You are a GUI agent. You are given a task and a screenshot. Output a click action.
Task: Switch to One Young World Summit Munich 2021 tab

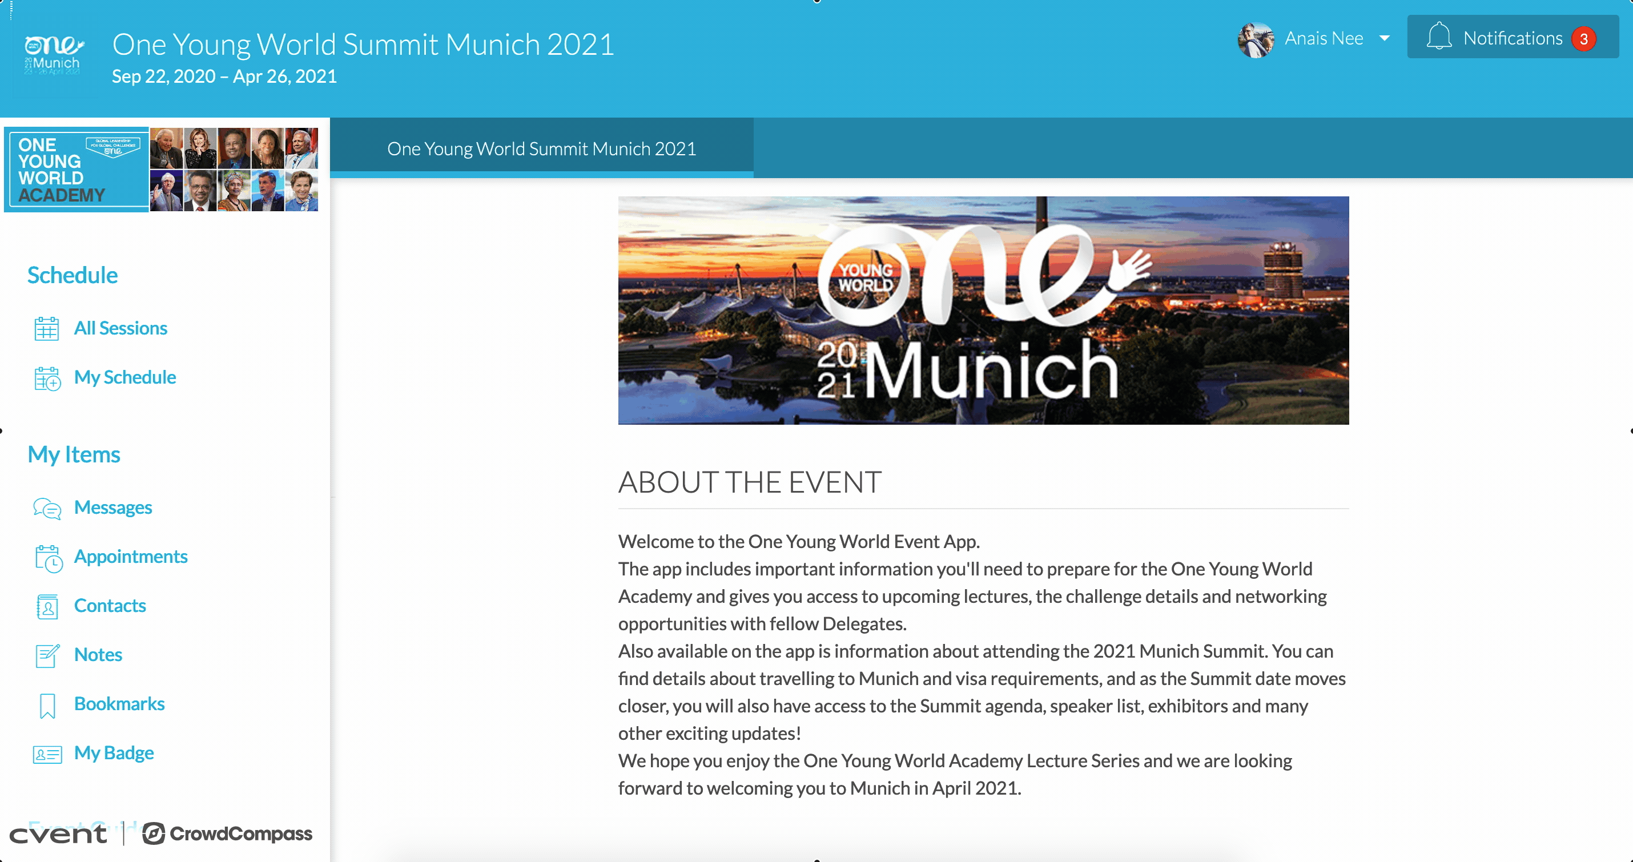pyautogui.click(x=541, y=149)
